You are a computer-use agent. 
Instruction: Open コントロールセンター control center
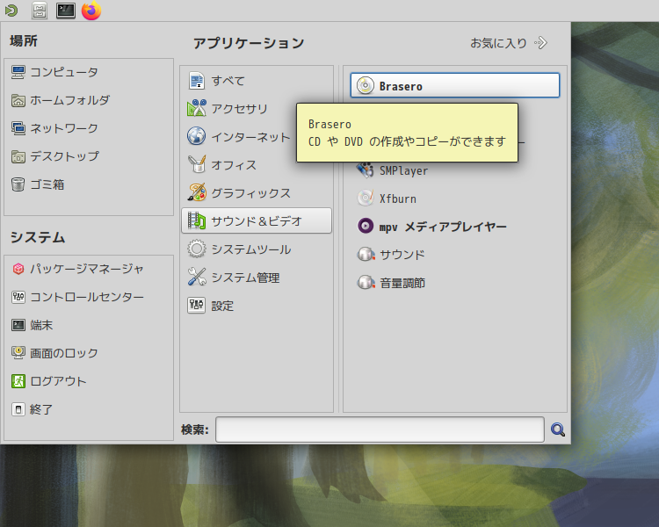click(x=77, y=297)
